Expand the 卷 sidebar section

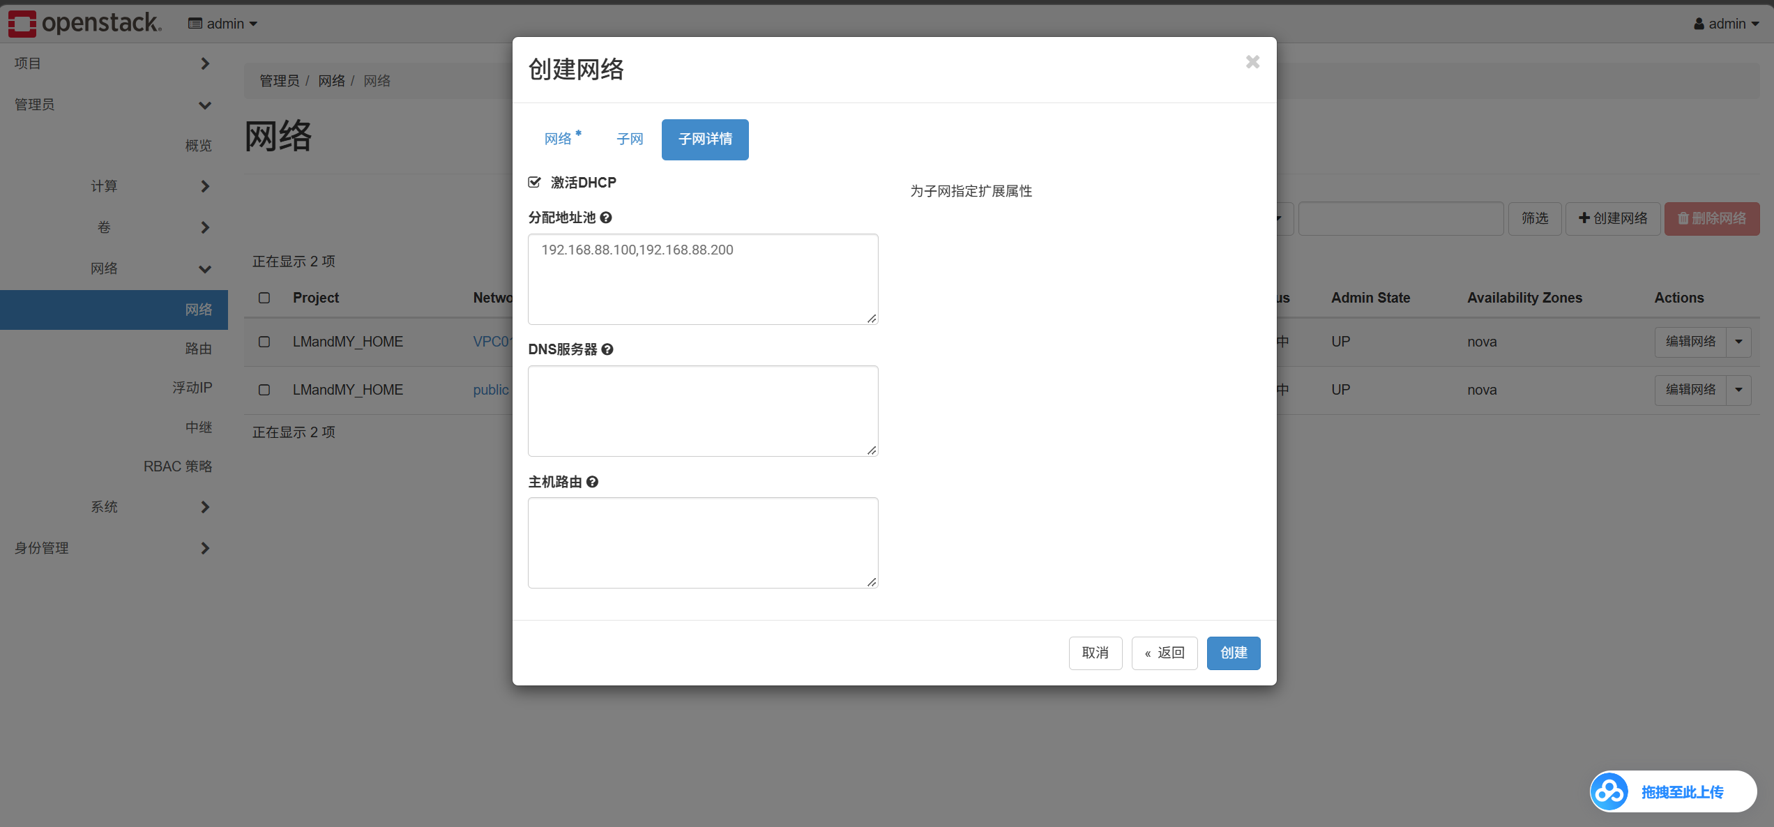coord(114,227)
